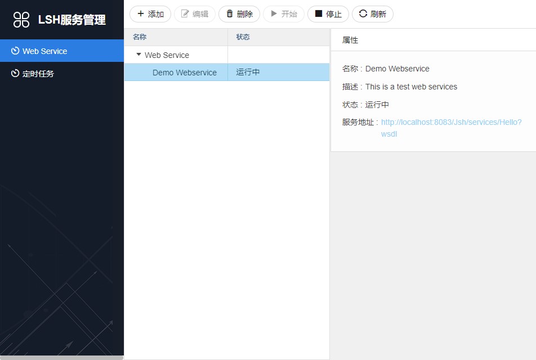
Task: Select the Web Service tree row label
Action: [167, 55]
